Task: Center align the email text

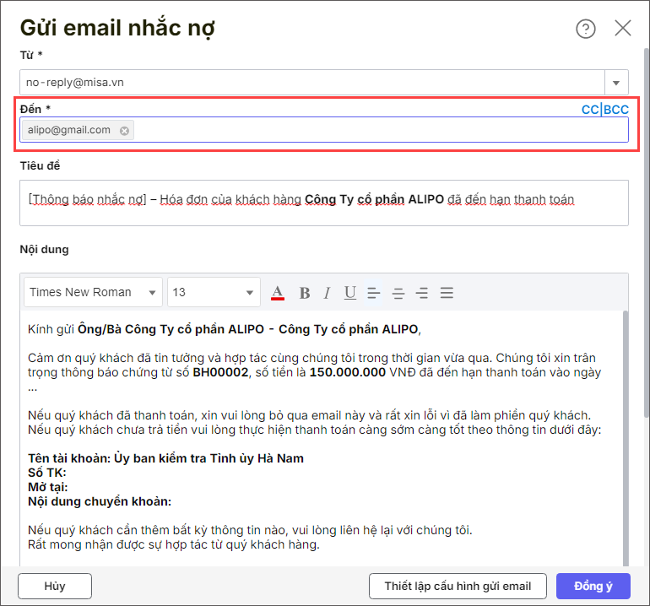Action: pyautogui.click(x=398, y=293)
